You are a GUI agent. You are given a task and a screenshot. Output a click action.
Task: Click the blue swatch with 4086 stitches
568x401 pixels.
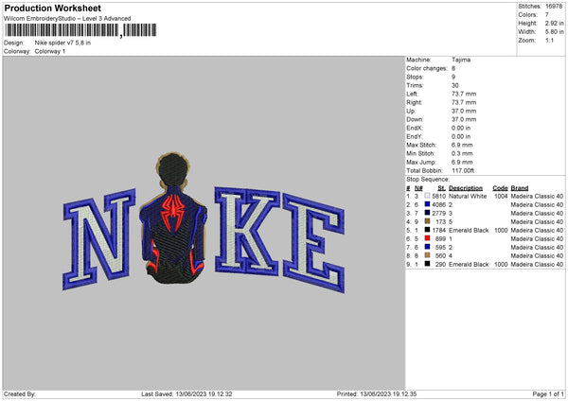click(x=428, y=204)
